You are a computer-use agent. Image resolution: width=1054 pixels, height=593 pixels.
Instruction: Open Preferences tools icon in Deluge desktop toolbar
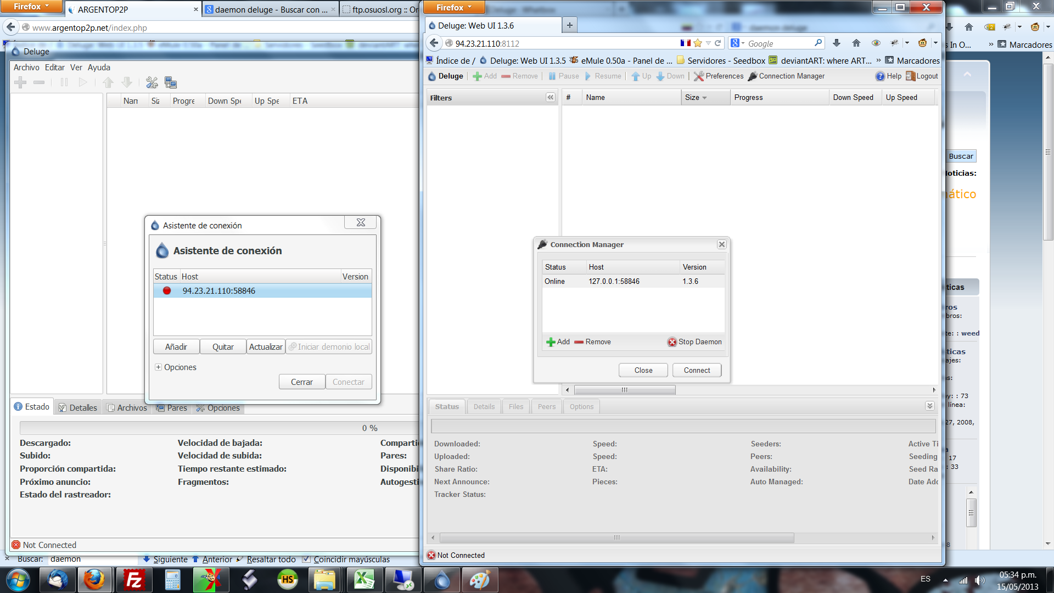[152, 82]
